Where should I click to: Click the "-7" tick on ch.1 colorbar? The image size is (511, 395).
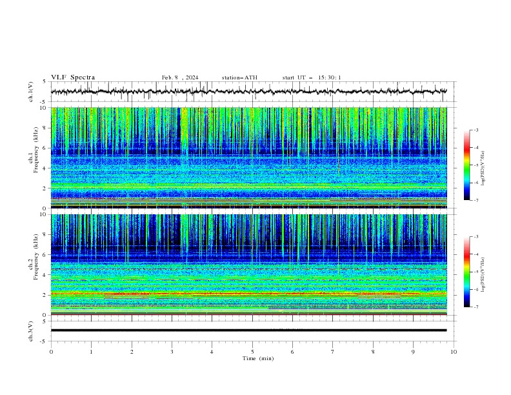(x=476, y=200)
